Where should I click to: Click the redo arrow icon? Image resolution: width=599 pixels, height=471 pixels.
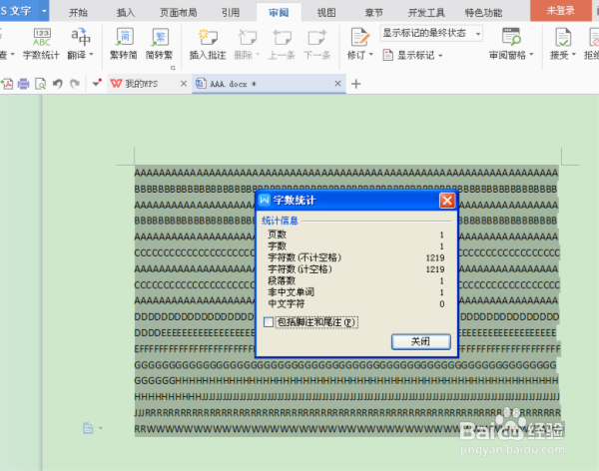pyautogui.click(x=75, y=84)
